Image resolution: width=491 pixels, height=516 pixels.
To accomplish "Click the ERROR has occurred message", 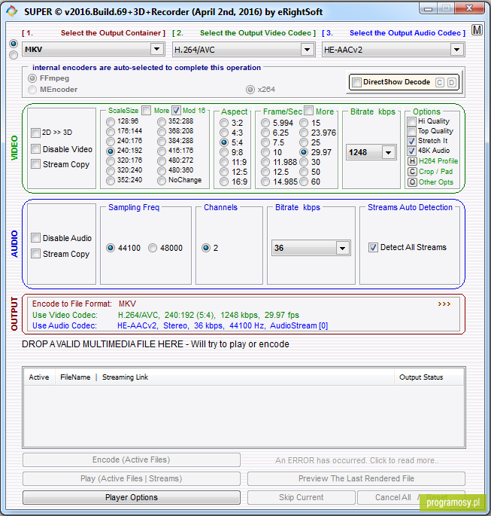I will (356, 460).
